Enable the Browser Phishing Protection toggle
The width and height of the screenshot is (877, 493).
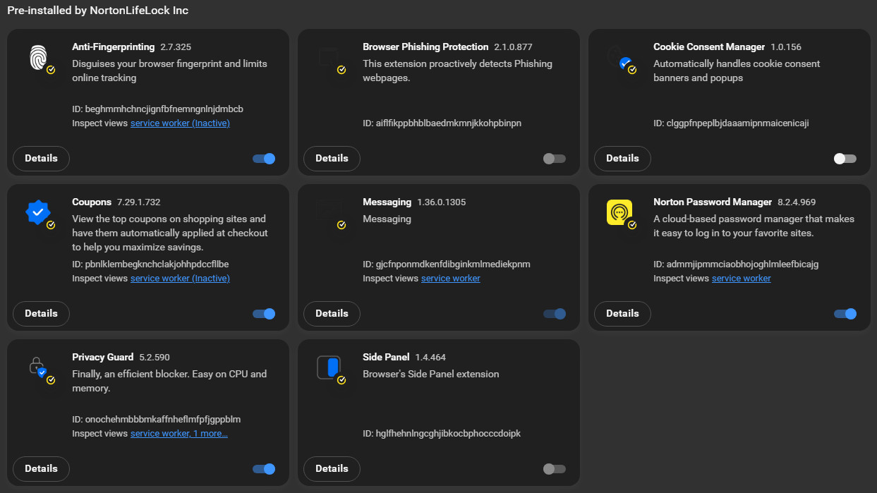pyautogui.click(x=555, y=159)
